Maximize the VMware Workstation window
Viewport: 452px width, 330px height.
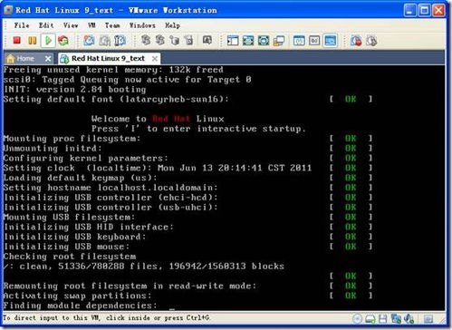pos(424,10)
